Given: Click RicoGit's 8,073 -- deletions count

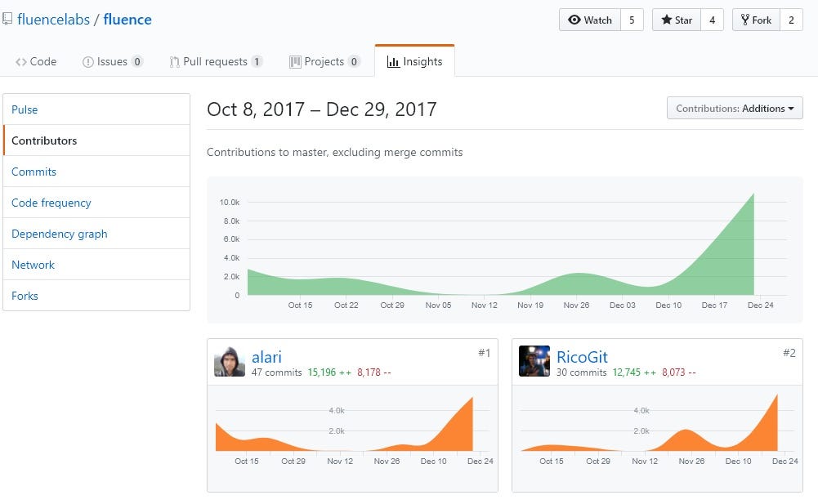Looking at the screenshot, I should [679, 372].
